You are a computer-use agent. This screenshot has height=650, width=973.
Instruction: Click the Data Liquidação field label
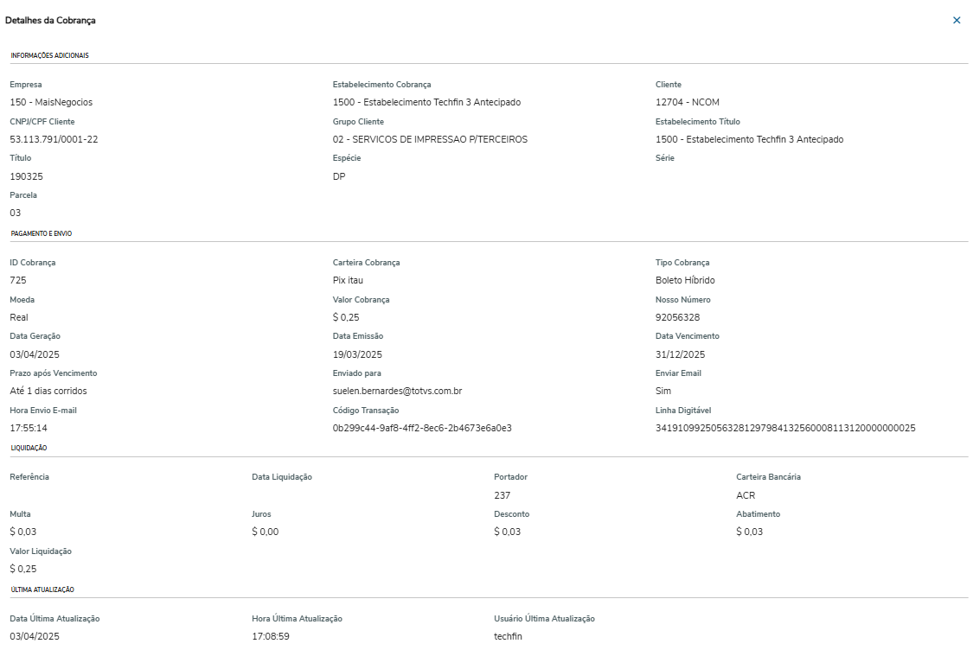tap(282, 477)
